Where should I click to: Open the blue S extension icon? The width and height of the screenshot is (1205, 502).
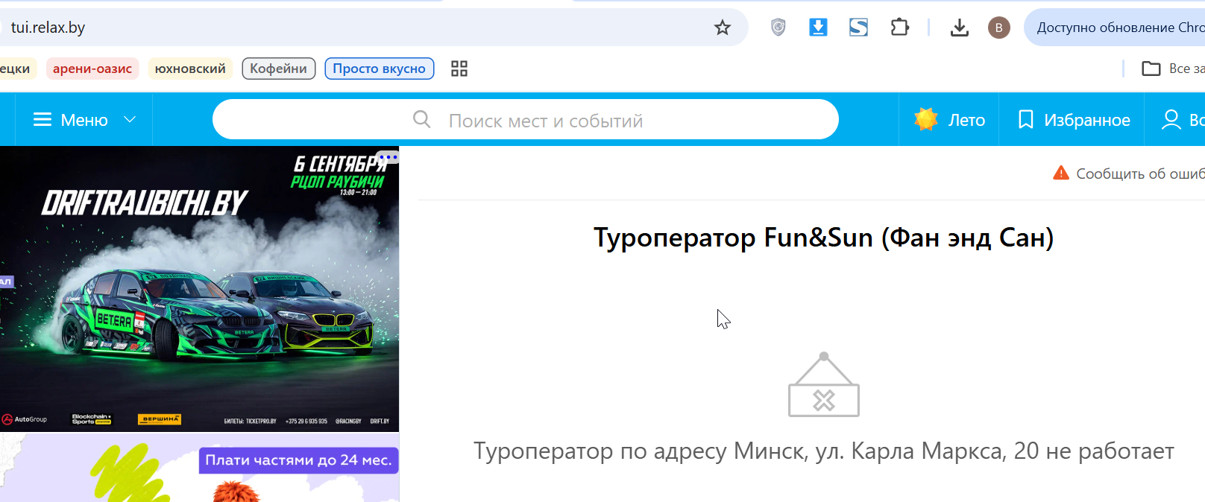tap(858, 28)
